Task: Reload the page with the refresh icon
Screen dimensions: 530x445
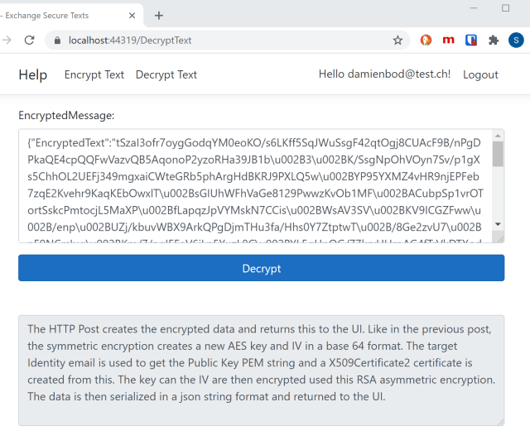Action: (29, 40)
